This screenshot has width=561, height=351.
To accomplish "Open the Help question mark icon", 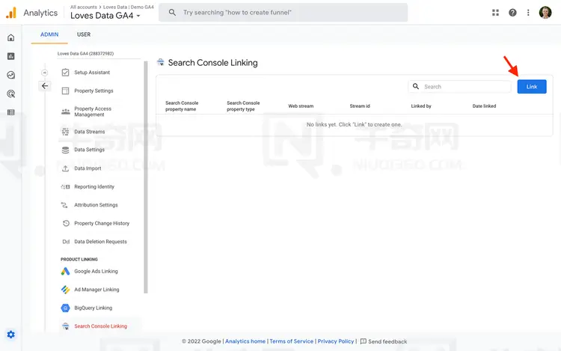I will pyautogui.click(x=512, y=13).
